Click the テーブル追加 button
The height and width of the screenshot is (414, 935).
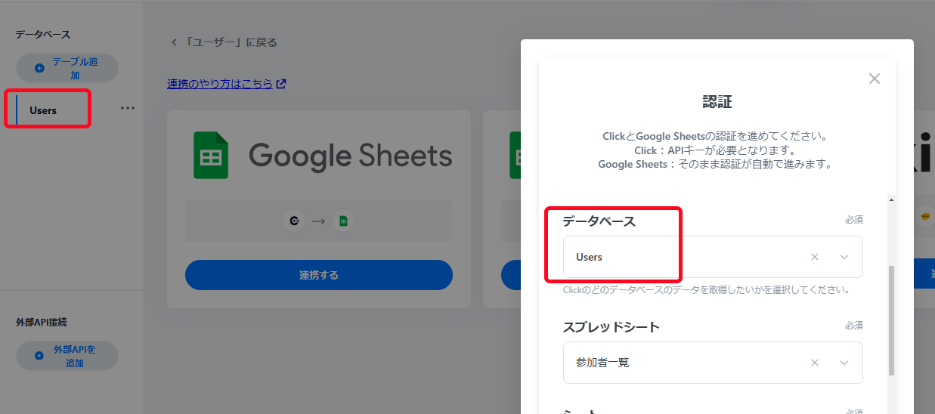67,68
